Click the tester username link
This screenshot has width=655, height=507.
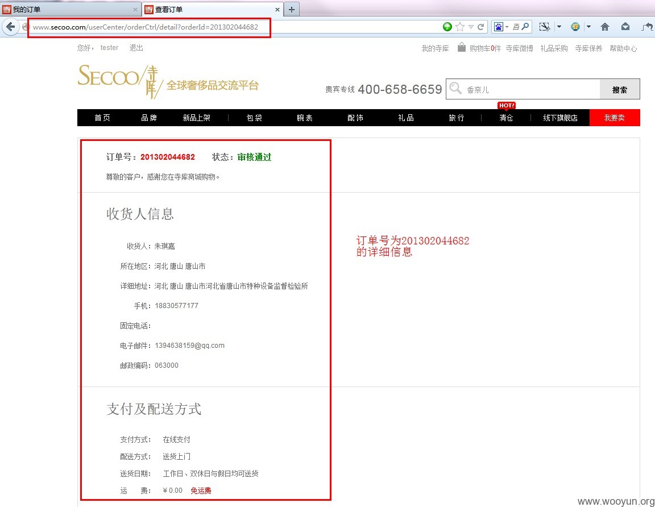pos(109,48)
